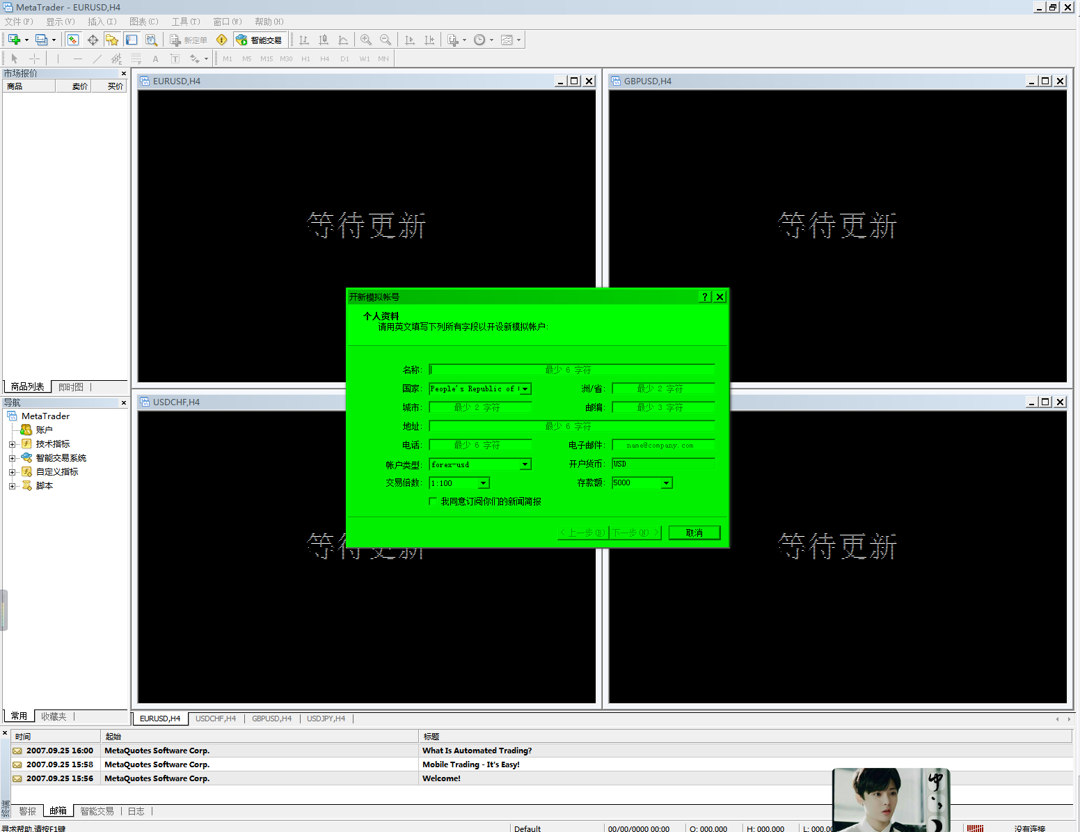
Task: Click the 取消 (Cancel) button
Action: 694,533
